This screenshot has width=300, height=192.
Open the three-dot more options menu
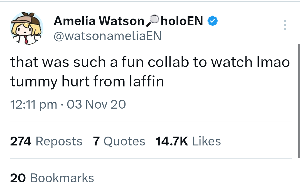pos(284,25)
